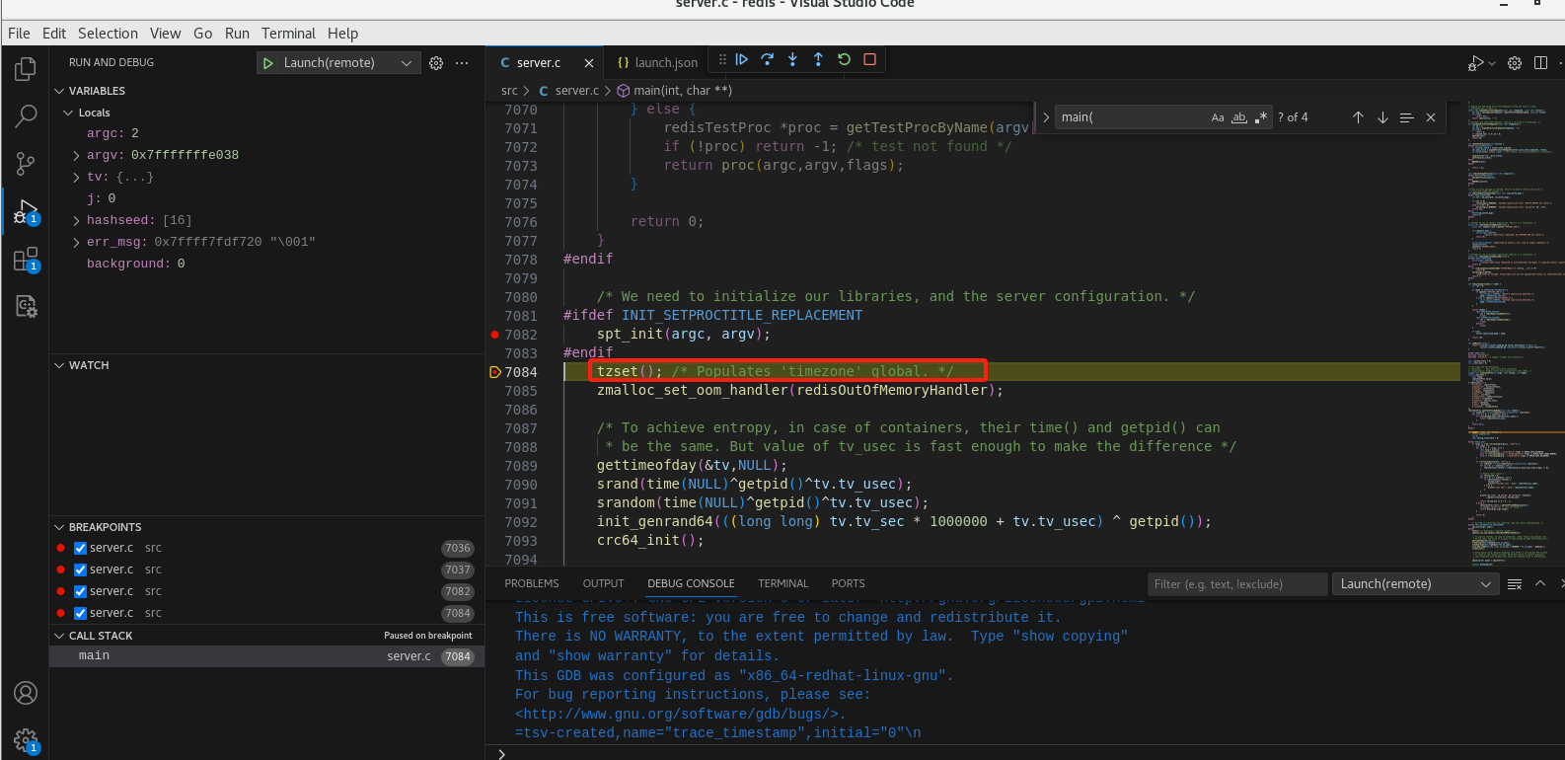The image size is (1565, 760).
Task: Toggle Use Regular Expression in find
Action: [1261, 117]
